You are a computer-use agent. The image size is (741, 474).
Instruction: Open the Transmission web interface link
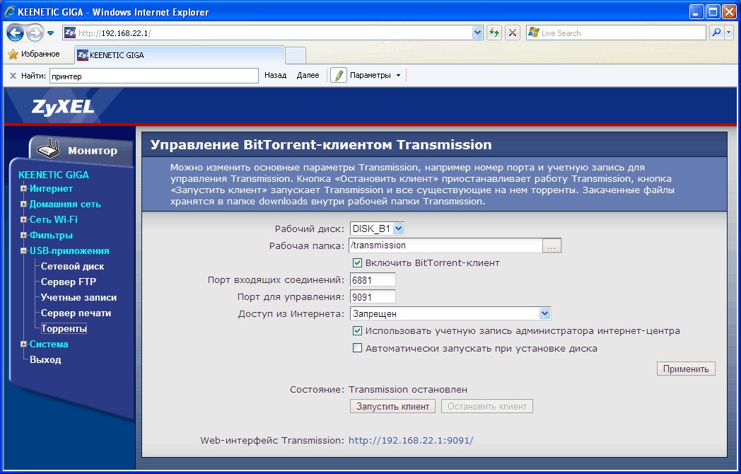coord(411,441)
